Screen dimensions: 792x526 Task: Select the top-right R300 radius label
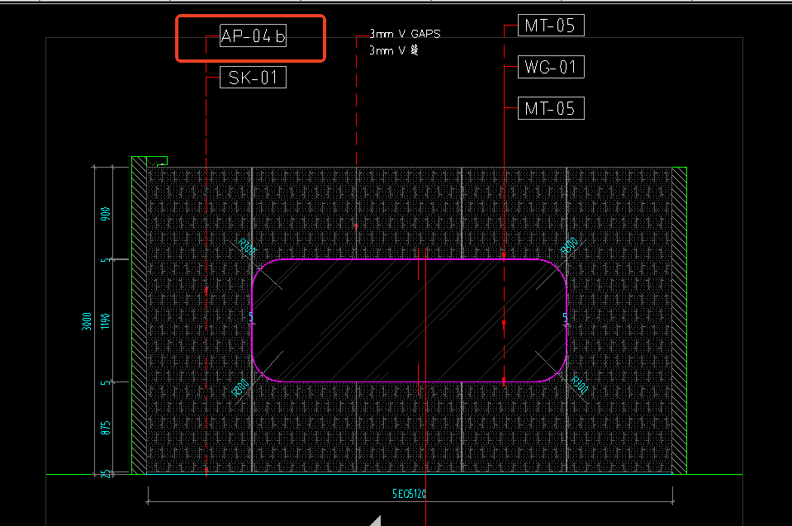pyautogui.click(x=569, y=245)
